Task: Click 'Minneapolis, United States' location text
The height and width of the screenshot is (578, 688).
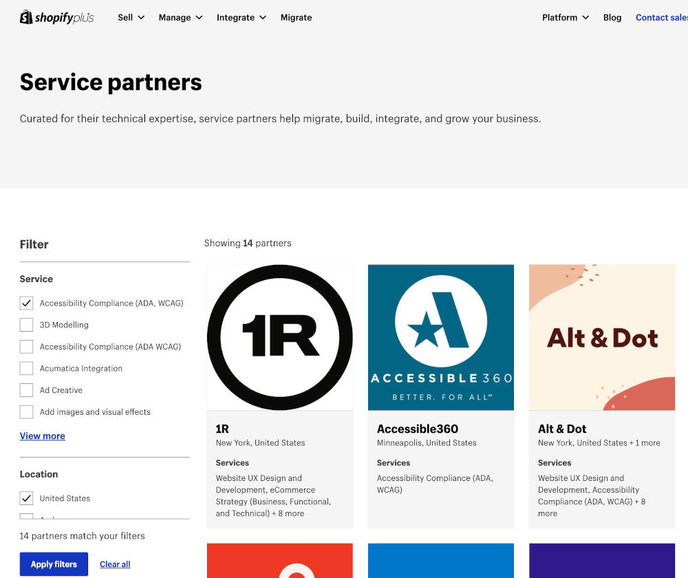Action: (x=427, y=443)
